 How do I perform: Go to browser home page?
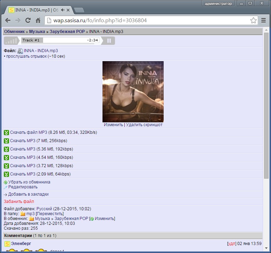tap(38, 21)
